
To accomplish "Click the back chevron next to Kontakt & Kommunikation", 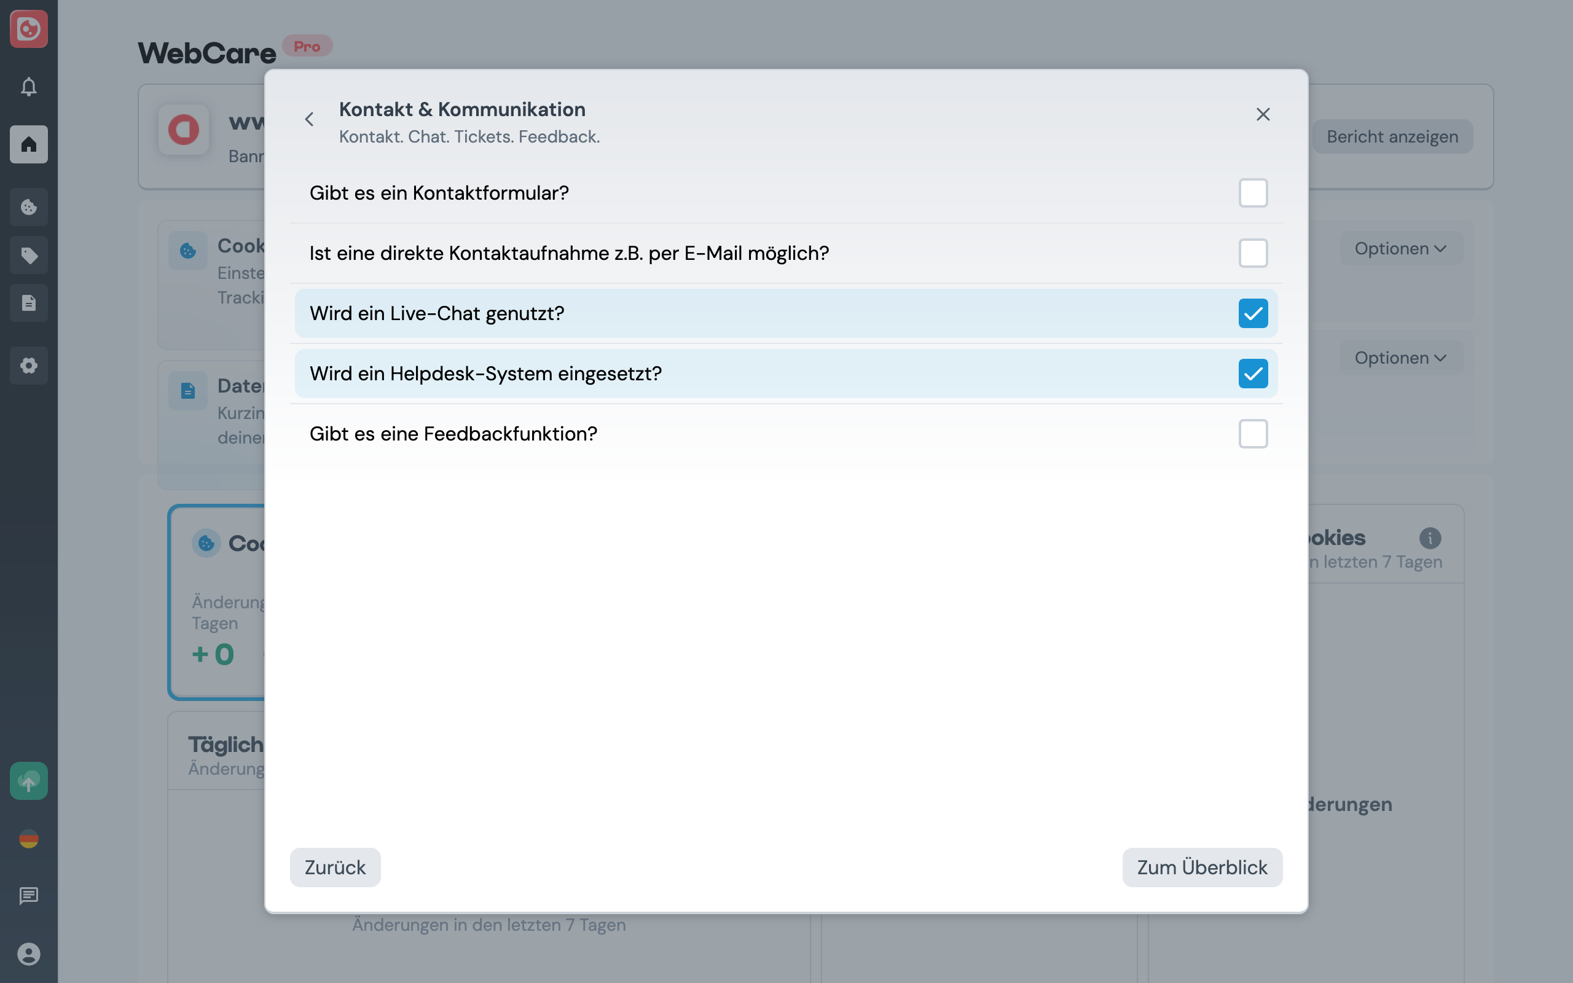I will click(310, 119).
